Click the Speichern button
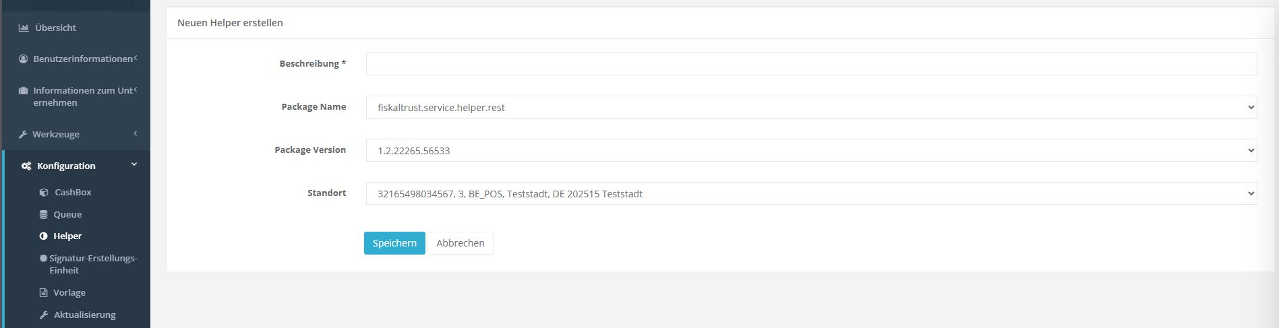Viewport: 1279px width, 328px height. [394, 243]
